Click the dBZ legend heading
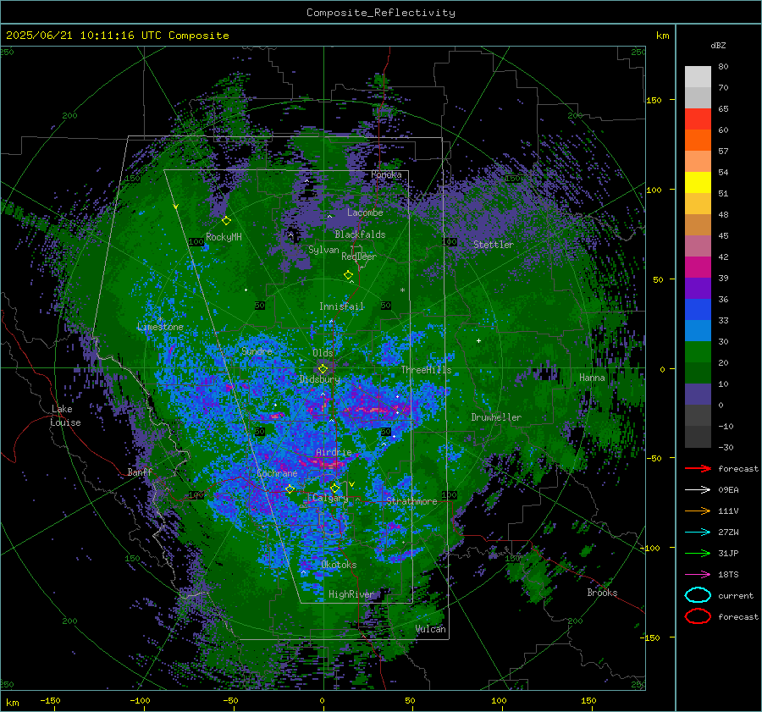Viewport: 762px width, 712px height. coord(718,46)
